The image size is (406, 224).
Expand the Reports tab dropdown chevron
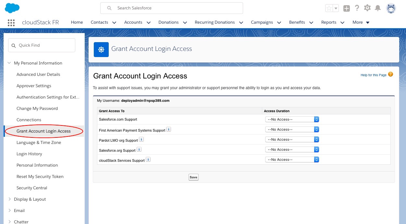tap(342, 23)
